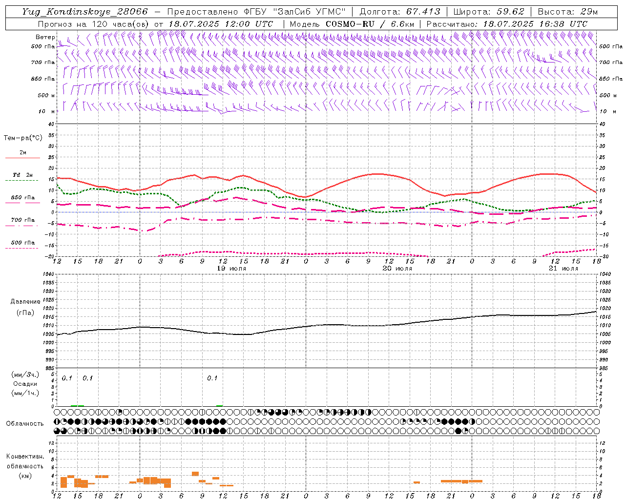Click the Модель COSMO-RU / 6.6км label

(x=352, y=24)
